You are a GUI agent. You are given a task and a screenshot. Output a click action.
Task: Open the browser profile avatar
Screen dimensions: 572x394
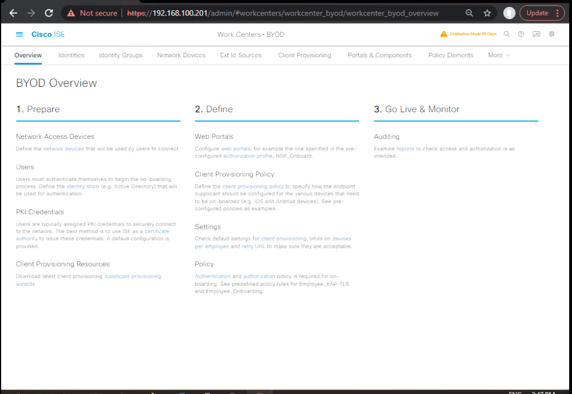tap(509, 13)
